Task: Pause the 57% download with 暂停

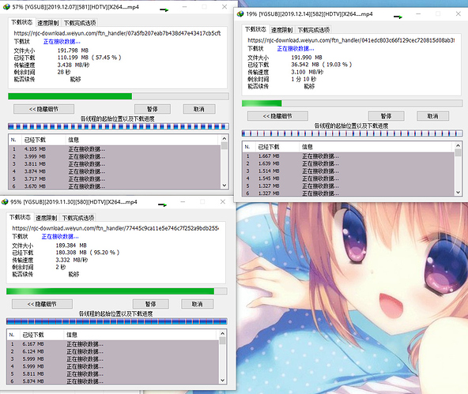Action: (153, 109)
